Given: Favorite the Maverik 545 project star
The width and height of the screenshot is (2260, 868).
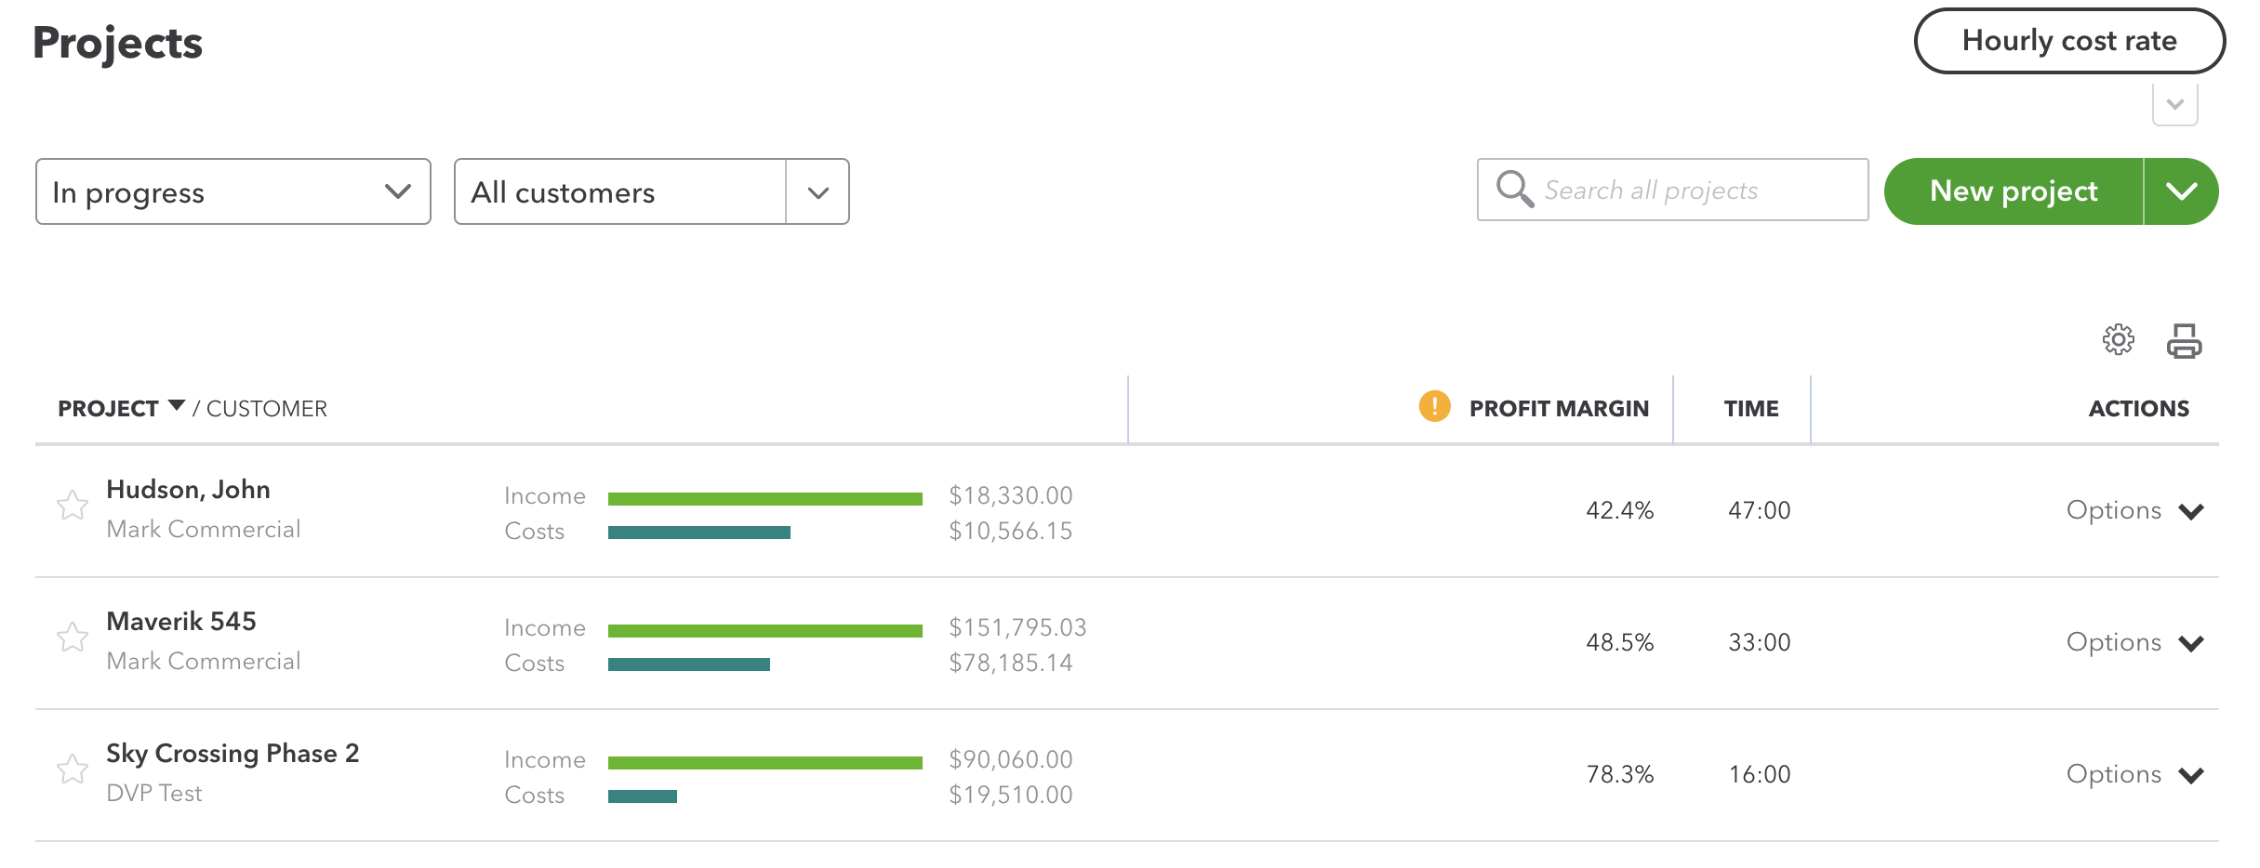Looking at the screenshot, I should 73,638.
